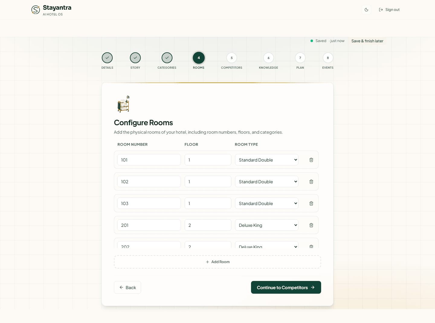Open room type dropdown for room 101
The image size is (435, 323).
click(267, 160)
